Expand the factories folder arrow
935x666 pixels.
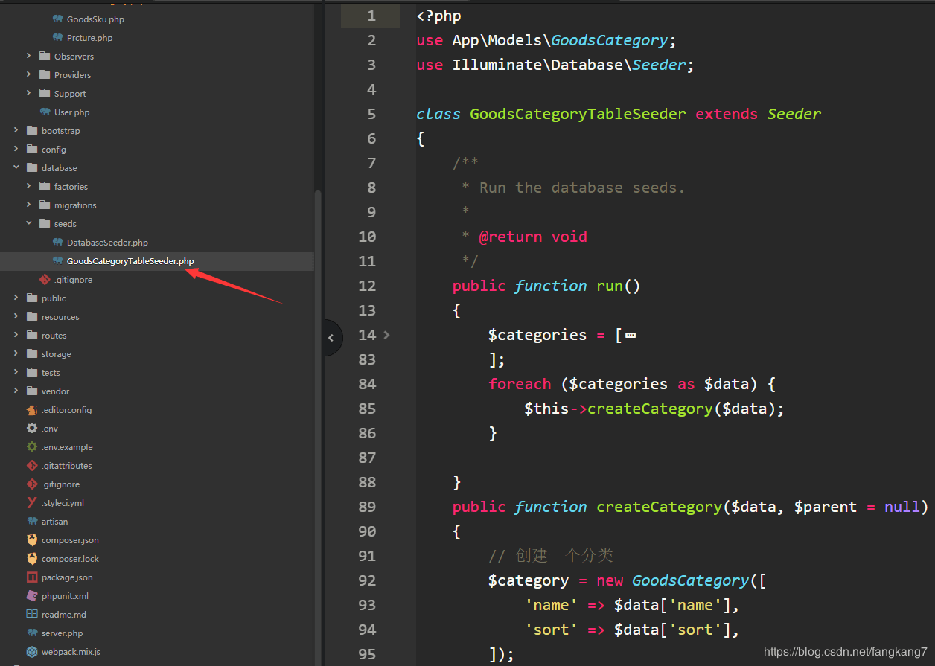(x=28, y=187)
